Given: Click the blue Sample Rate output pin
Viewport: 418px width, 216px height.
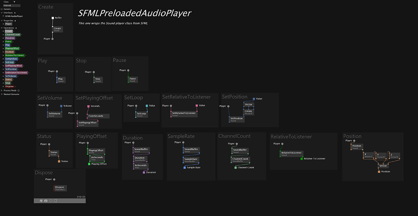Looking at the screenshot, I should pyautogui.click(x=184, y=167).
